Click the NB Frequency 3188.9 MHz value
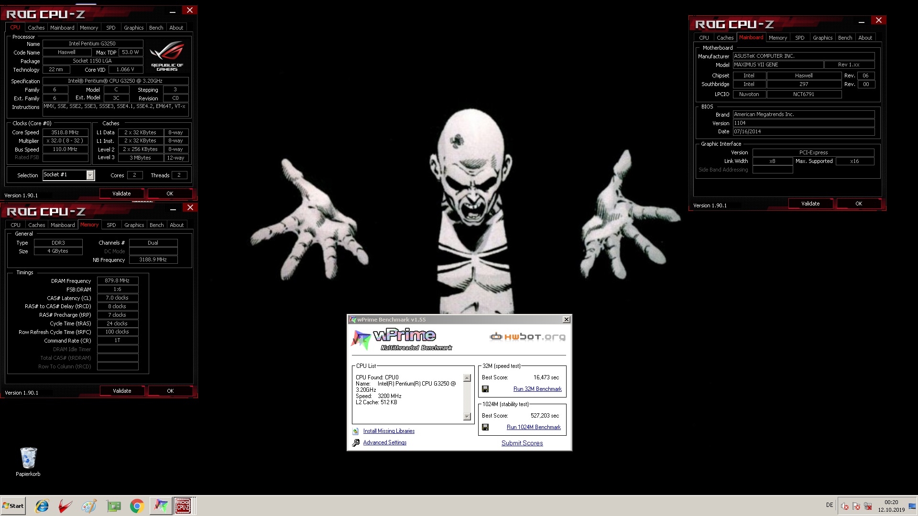 click(x=153, y=260)
